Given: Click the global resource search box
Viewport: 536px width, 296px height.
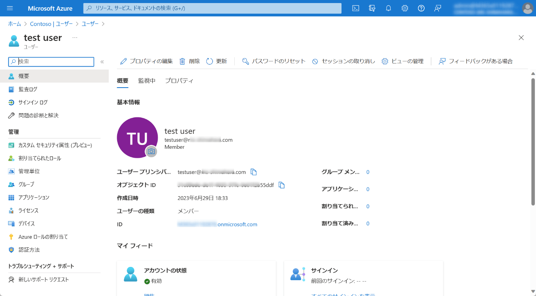Looking at the screenshot, I should [x=212, y=8].
